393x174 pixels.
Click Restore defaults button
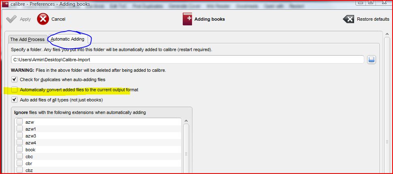point(366,19)
